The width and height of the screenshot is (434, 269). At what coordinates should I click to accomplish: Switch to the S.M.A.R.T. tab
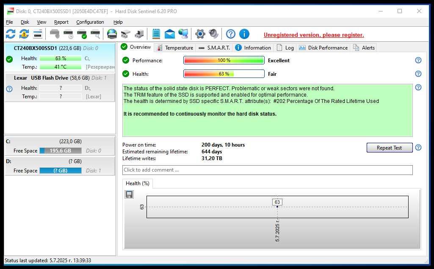pyautogui.click(x=214, y=47)
